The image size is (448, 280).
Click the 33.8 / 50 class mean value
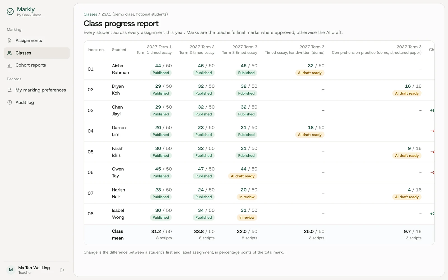pyautogui.click(x=204, y=232)
